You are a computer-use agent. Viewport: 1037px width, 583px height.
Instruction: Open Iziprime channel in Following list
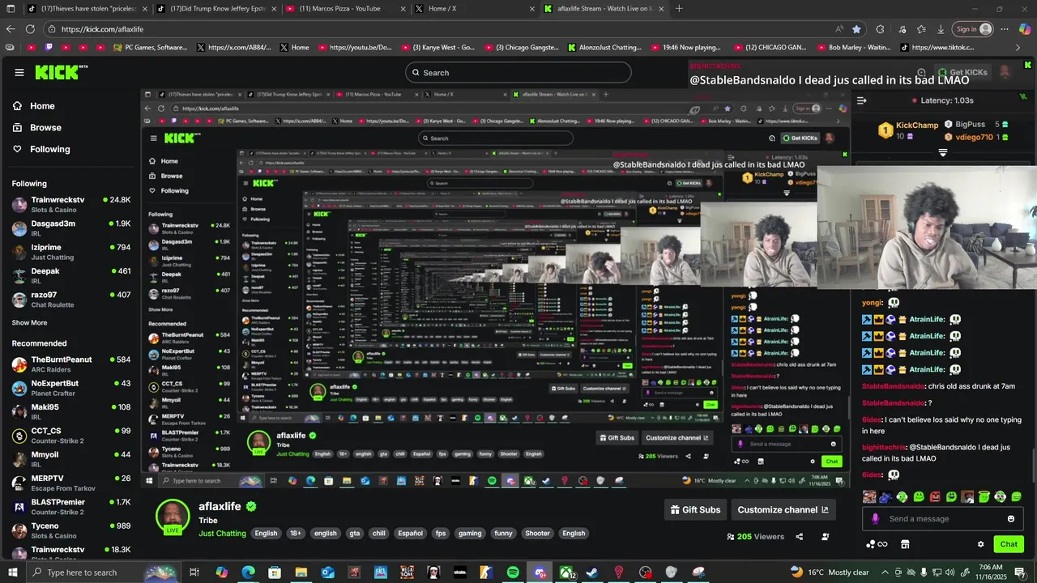71,252
